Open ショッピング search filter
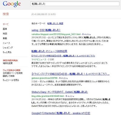The width and height of the screenshot is (121, 115). click(8, 48)
